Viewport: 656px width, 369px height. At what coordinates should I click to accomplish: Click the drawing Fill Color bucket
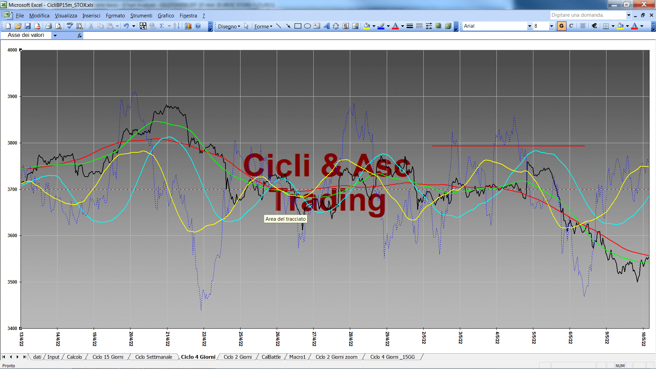click(367, 26)
